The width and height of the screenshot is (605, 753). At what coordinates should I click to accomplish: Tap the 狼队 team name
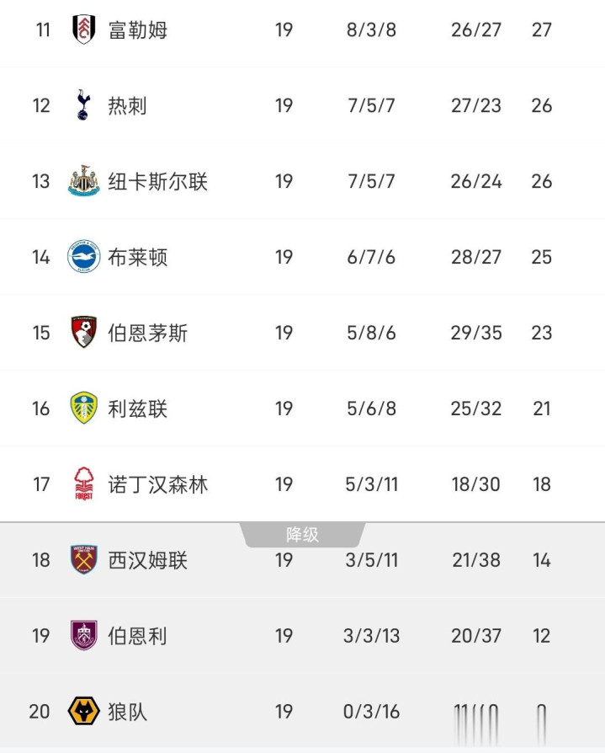(128, 713)
